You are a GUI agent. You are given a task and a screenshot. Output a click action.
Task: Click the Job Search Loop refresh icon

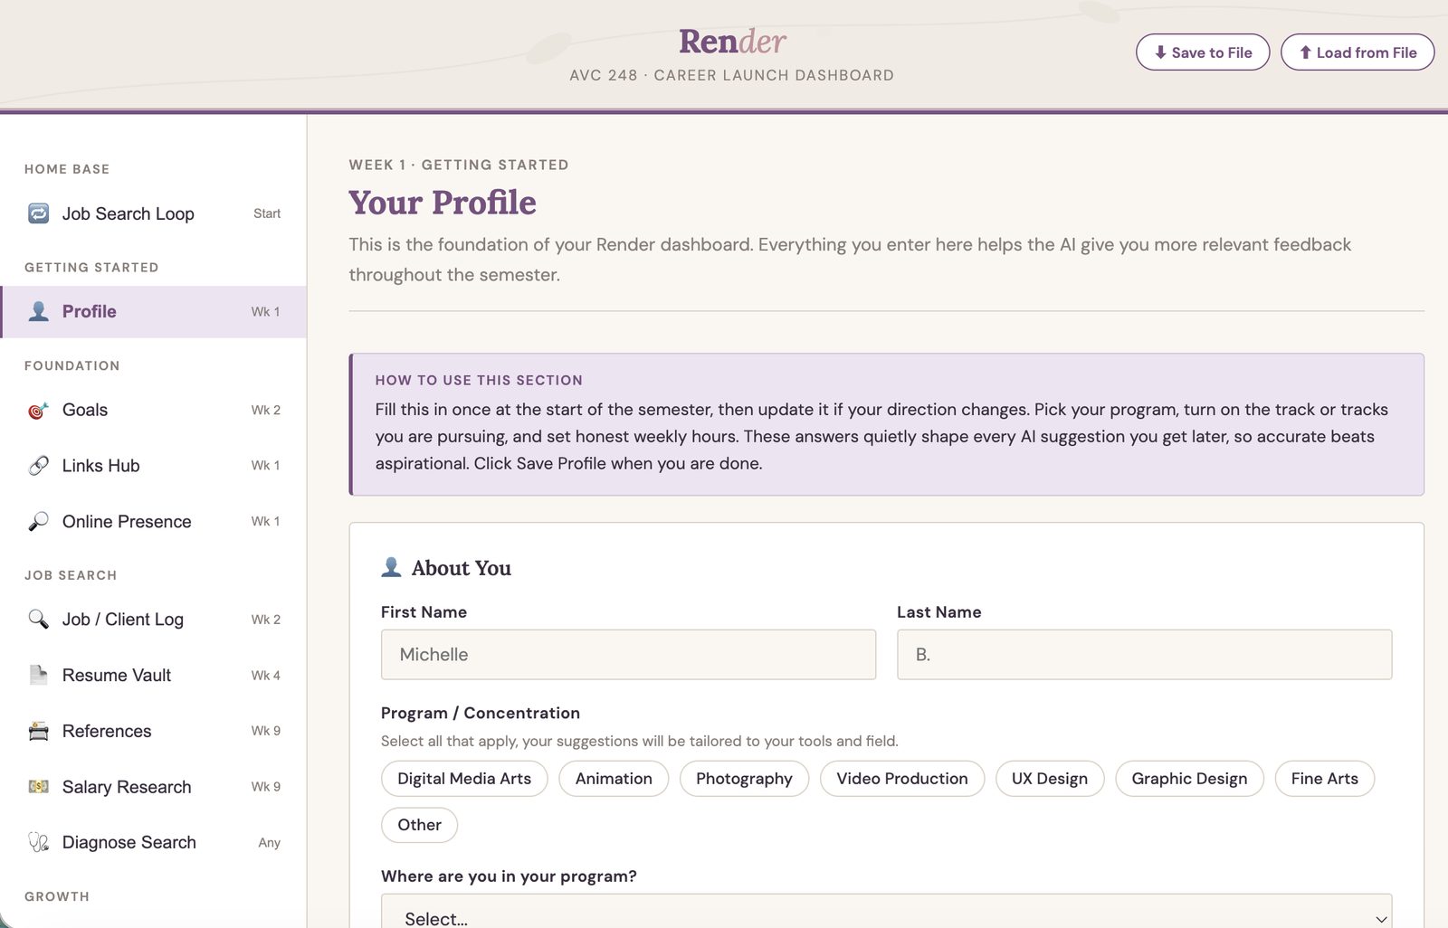click(38, 213)
